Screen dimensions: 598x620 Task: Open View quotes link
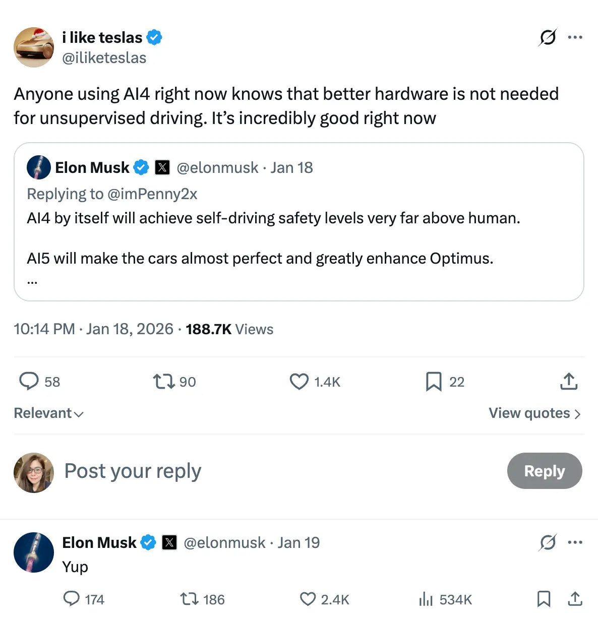tap(534, 413)
